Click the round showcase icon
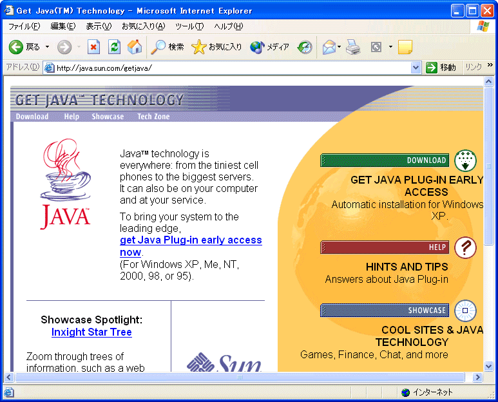 click(x=465, y=311)
